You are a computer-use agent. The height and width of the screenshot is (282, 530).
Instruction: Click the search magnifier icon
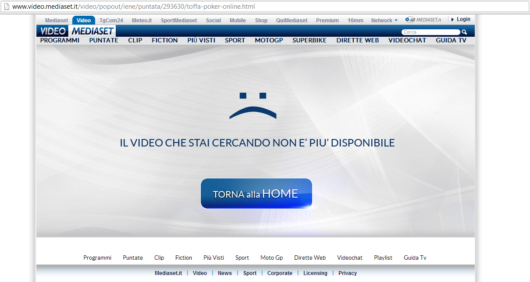[464, 32]
